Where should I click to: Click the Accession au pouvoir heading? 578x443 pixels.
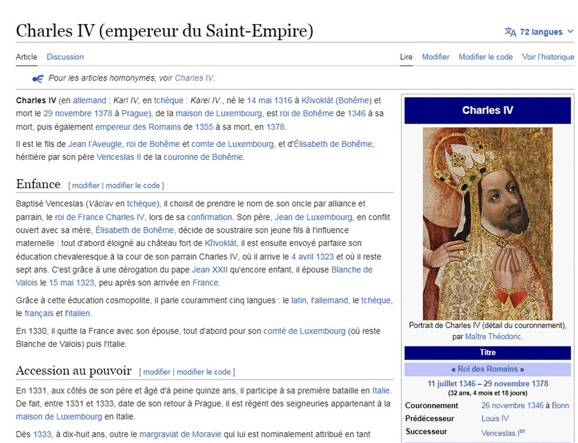point(74,371)
